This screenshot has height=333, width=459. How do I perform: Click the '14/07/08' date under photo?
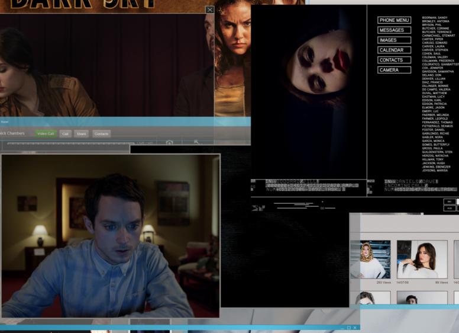click(x=402, y=282)
